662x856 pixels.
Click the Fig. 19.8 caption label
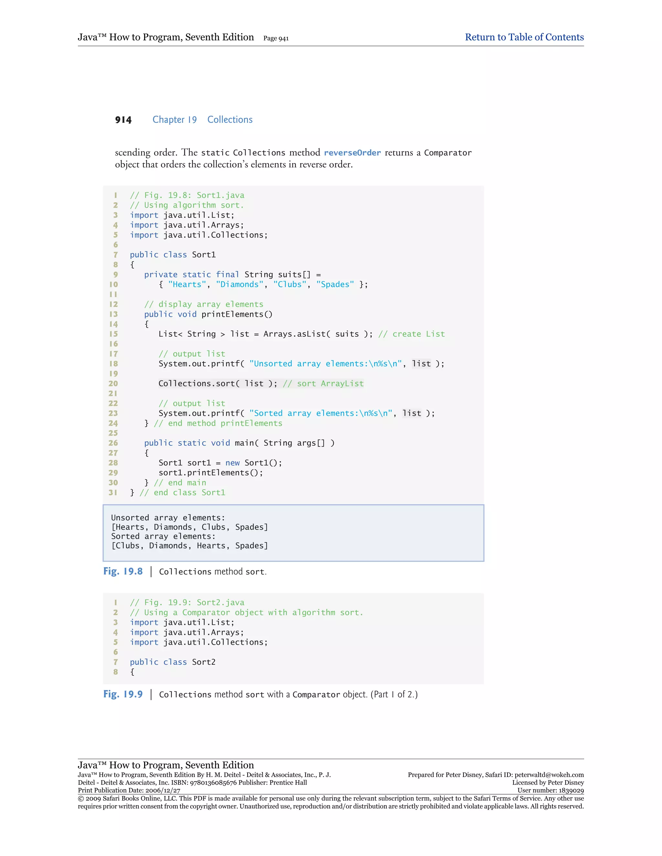coord(123,571)
